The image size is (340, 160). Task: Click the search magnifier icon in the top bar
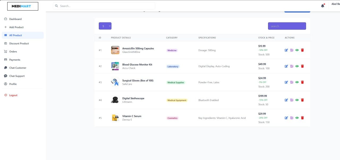pos(56,6)
